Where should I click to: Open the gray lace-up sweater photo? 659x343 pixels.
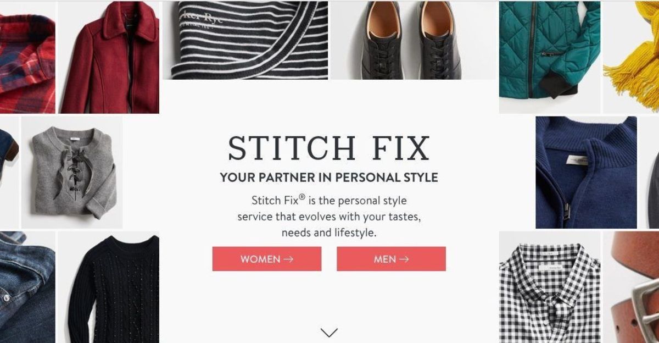tap(72, 172)
